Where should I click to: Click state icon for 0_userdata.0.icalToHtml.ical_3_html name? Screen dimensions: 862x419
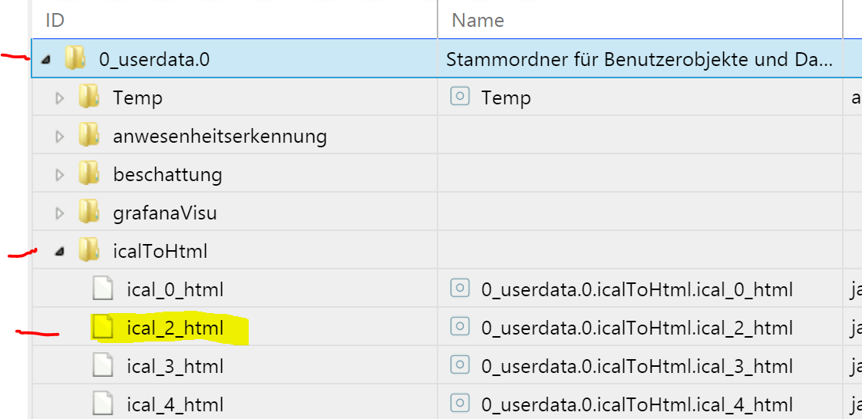pos(460,366)
